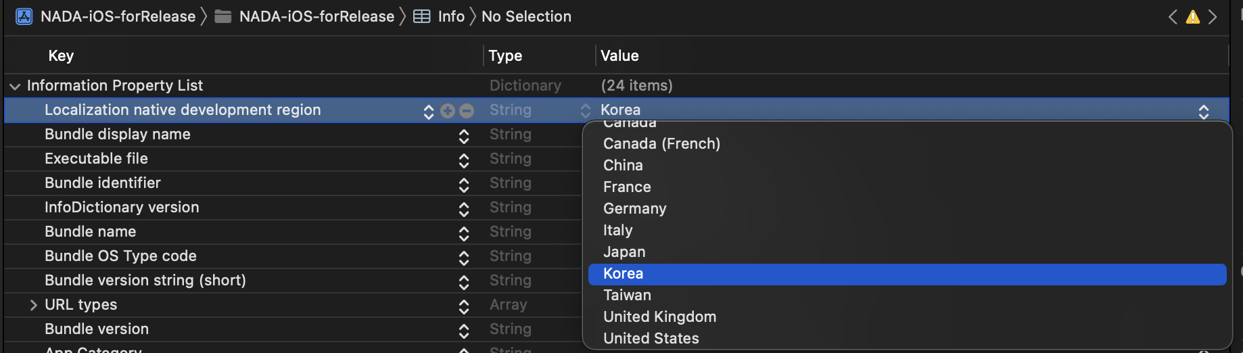Click Info in the breadcrumb path
Viewport: 1243px width, 353px height.
tap(451, 16)
